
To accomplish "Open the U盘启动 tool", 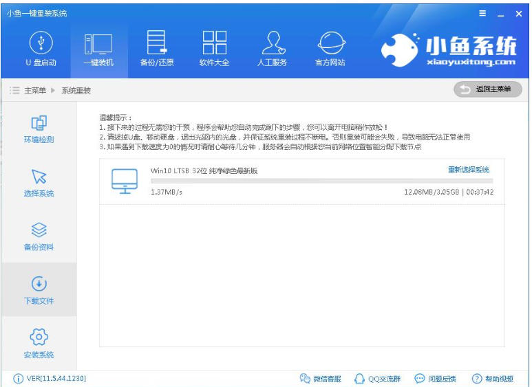I will tap(41, 49).
